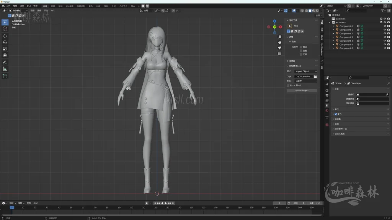Expand Component 2 in the outliner
The image size is (392, 220).
click(333, 34)
